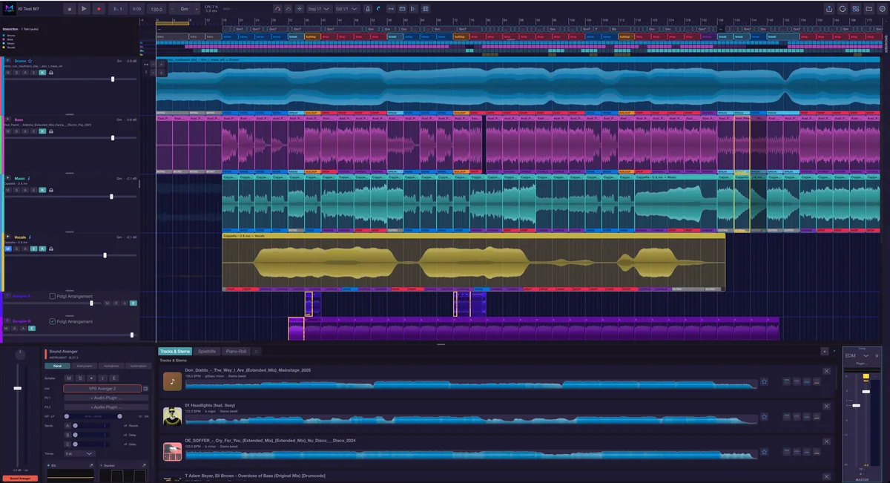Toggle the highlighted M button on Vocals track
Viewport: 890px width, 483px height.
pos(8,249)
